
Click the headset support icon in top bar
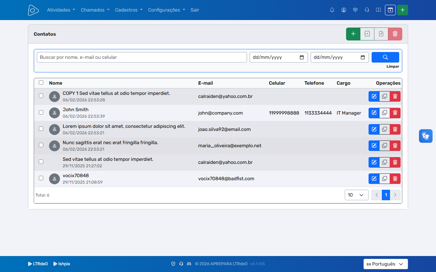click(x=367, y=10)
